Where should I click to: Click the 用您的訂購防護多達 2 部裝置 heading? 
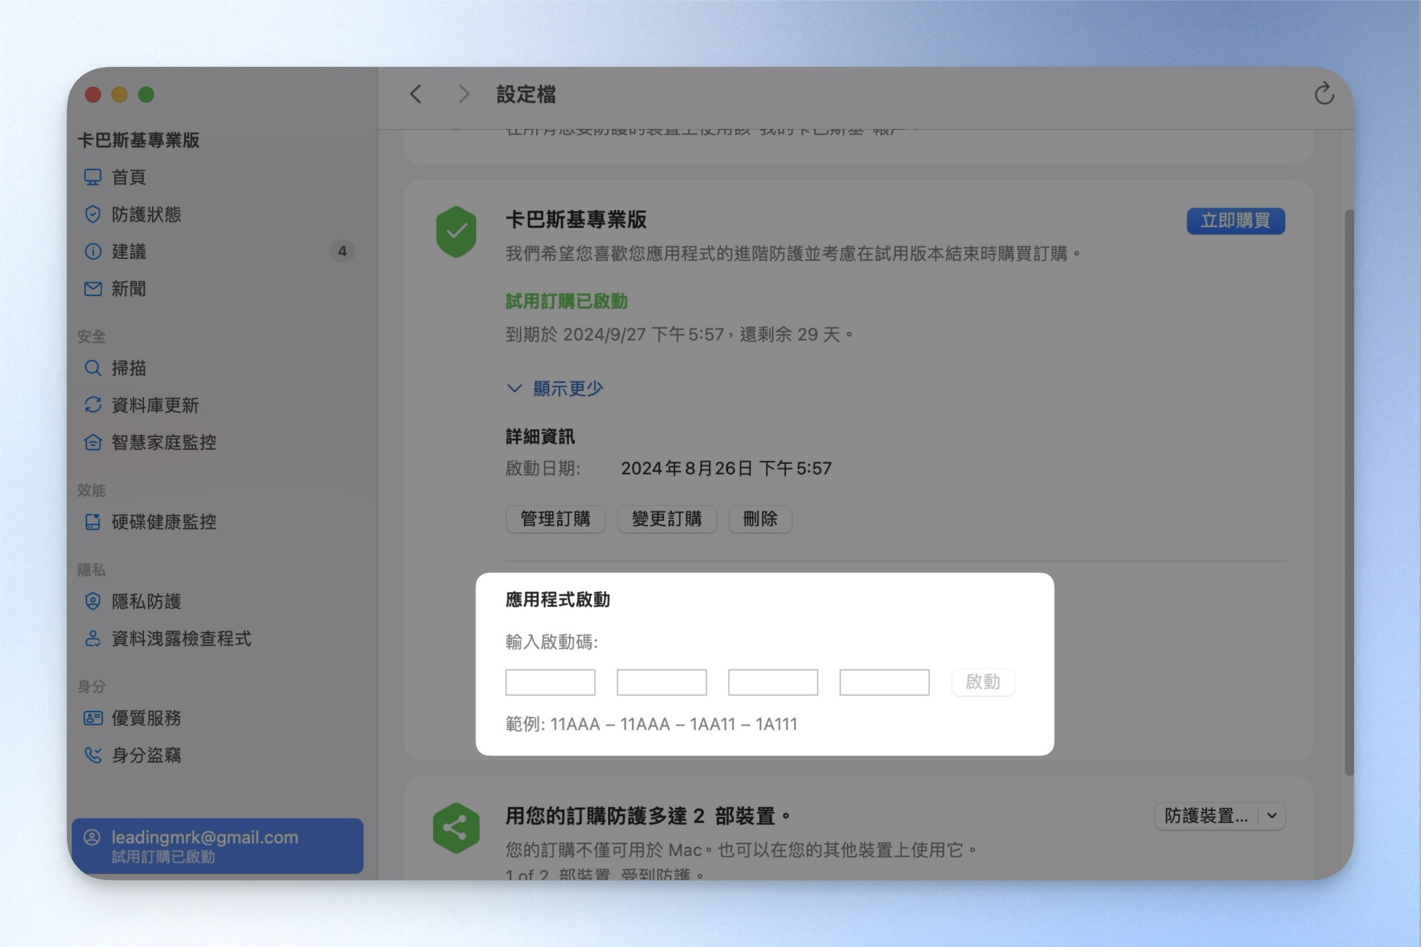click(648, 816)
